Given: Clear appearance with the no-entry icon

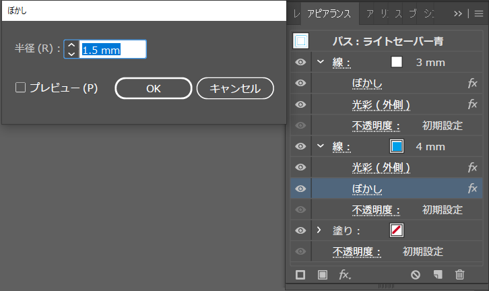Looking at the screenshot, I should pos(416,275).
